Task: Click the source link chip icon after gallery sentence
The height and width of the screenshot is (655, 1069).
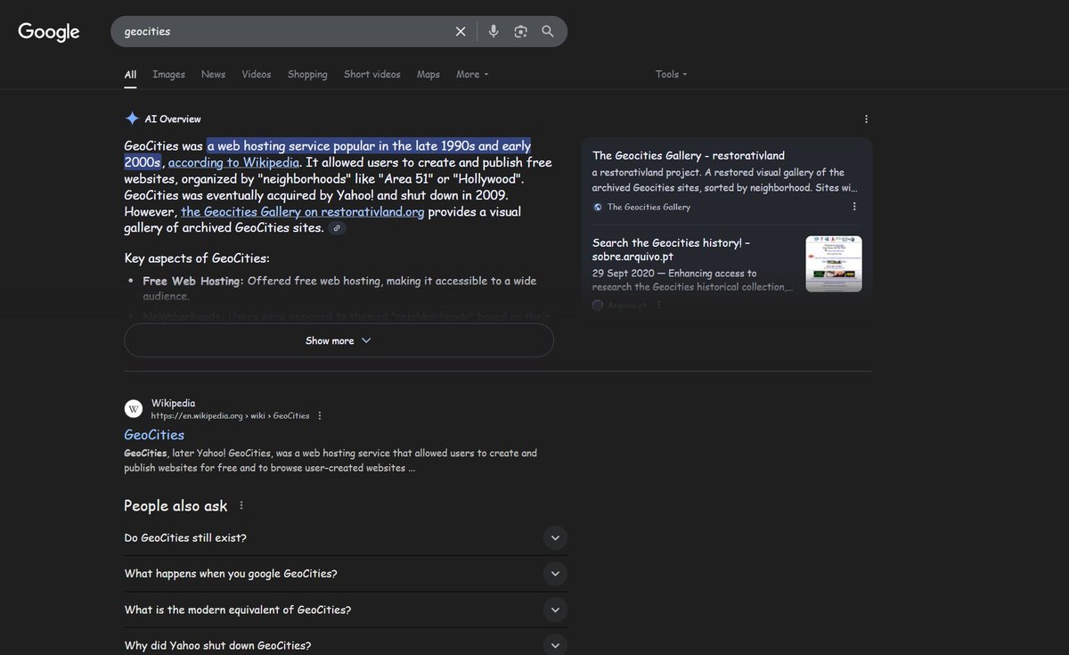Action: coord(337,228)
